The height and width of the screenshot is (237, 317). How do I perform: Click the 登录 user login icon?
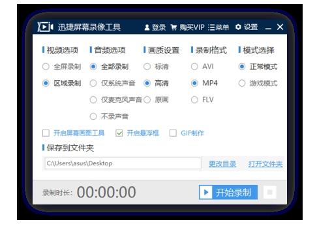point(147,27)
